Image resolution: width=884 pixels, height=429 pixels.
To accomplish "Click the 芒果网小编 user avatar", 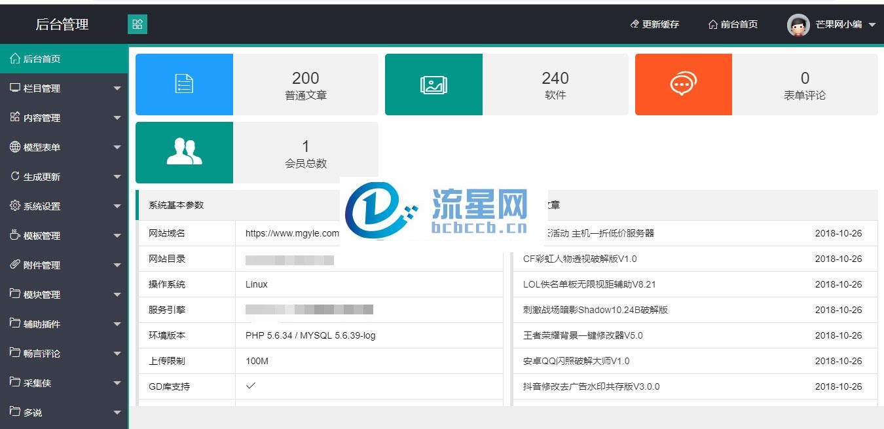I will click(798, 25).
